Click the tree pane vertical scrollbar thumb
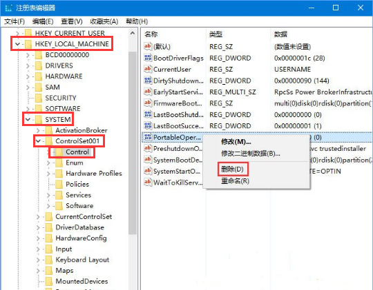Screen dimensions: 373x290 [x=133, y=143]
